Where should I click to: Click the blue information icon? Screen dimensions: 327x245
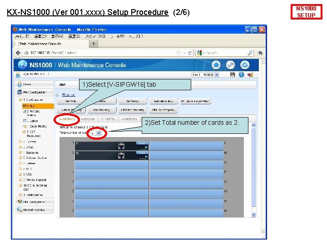[x=241, y=74]
